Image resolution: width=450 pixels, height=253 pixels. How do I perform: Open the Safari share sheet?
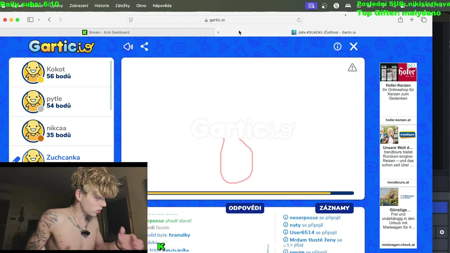(400, 20)
